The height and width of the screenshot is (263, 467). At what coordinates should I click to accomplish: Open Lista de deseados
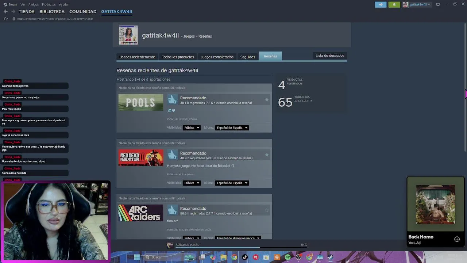point(330,56)
